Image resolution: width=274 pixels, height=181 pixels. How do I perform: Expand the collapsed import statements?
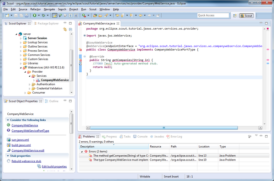pos(84,36)
